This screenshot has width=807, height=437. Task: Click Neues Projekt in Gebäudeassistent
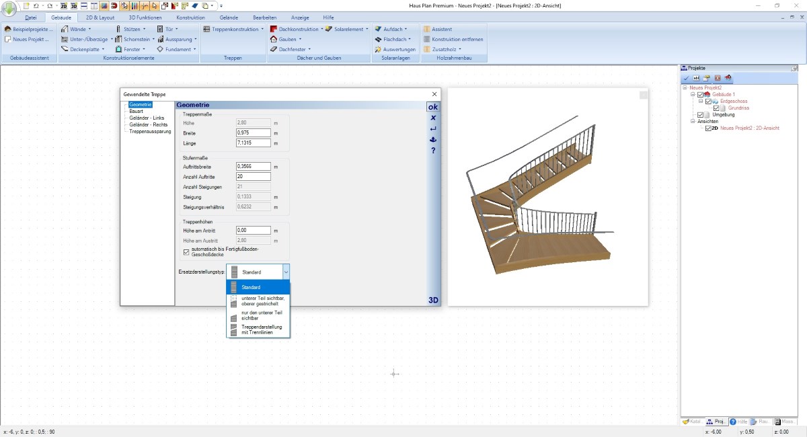(x=27, y=39)
